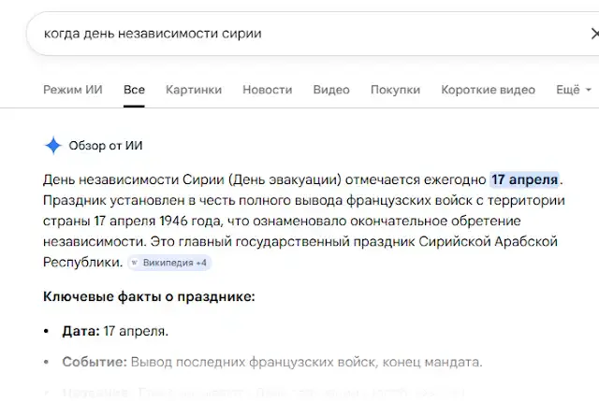The width and height of the screenshot is (599, 401).
Task: Switch to the Видео tab
Action: click(x=331, y=90)
